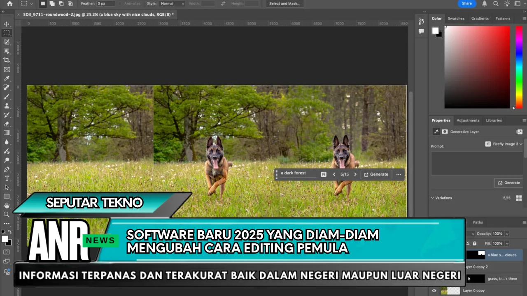Open the layer Opacity dropdown arrow
The image size is (527, 296).
[507, 234]
